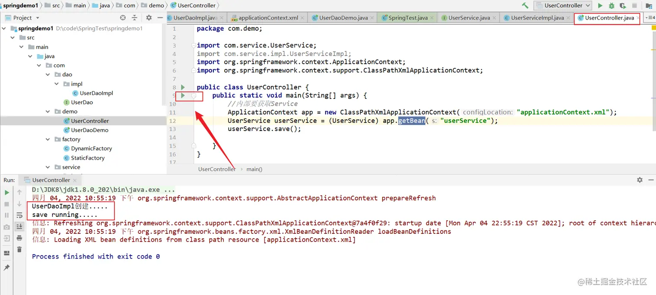Collapse the com package
This screenshot has width=656, height=295.
[x=39, y=66]
